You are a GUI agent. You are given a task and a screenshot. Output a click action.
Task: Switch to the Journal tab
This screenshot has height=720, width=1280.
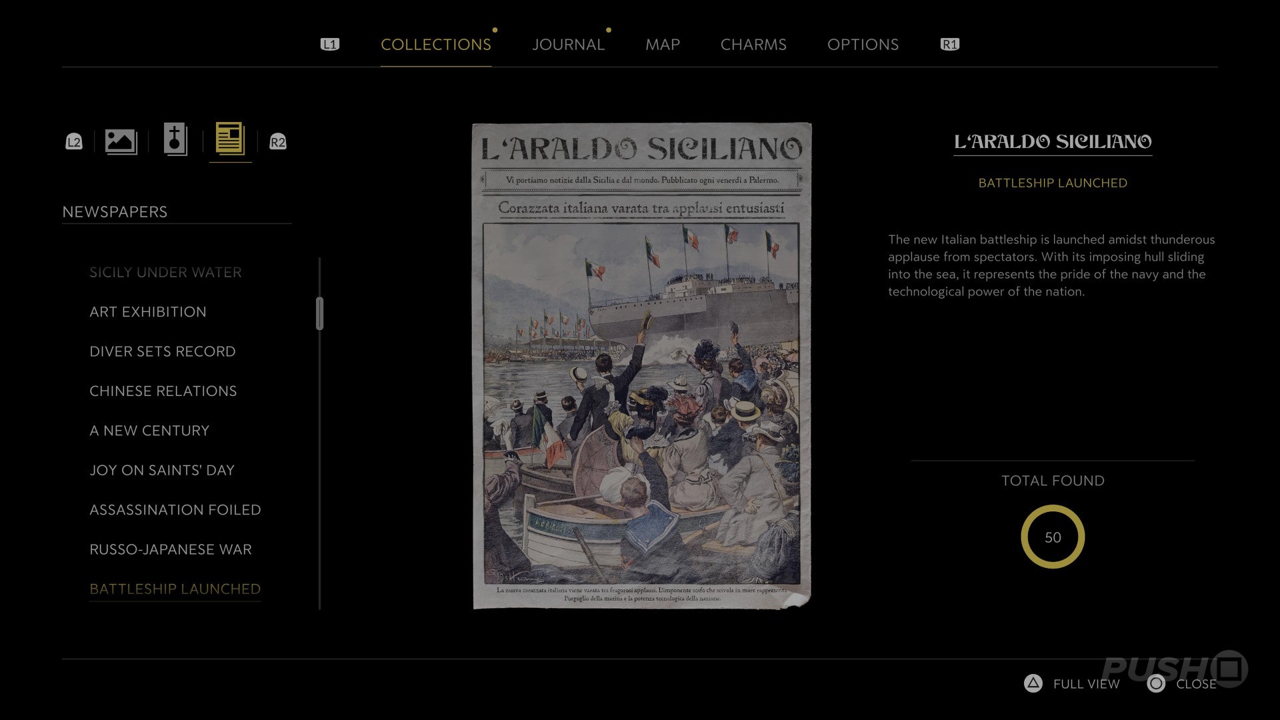[x=568, y=45]
